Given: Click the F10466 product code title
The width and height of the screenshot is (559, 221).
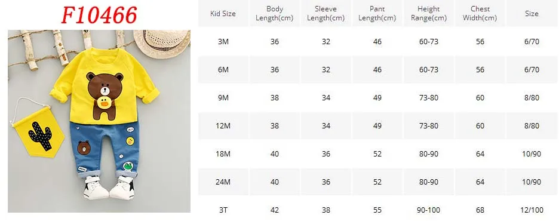Looking at the screenshot, I should (x=99, y=15).
